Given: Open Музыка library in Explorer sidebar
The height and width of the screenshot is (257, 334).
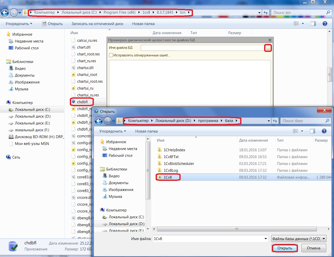Looking at the screenshot, I should [18, 89].
